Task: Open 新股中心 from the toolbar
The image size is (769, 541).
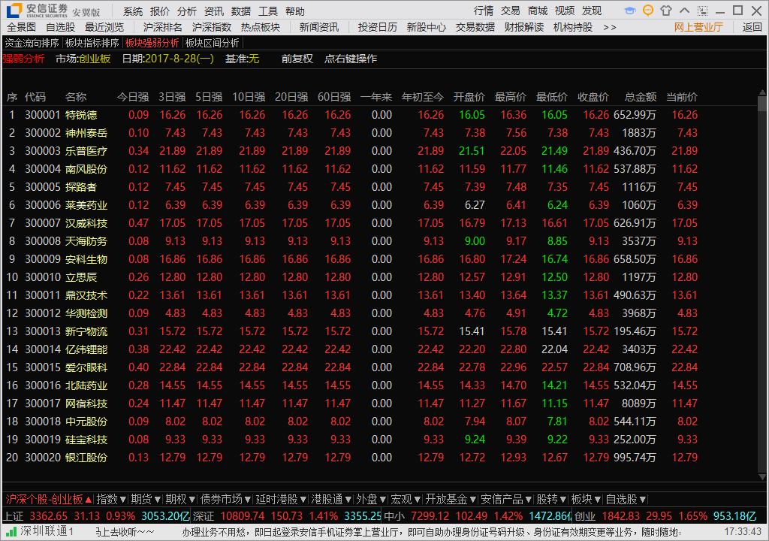Action: click(x=427, y=27)
